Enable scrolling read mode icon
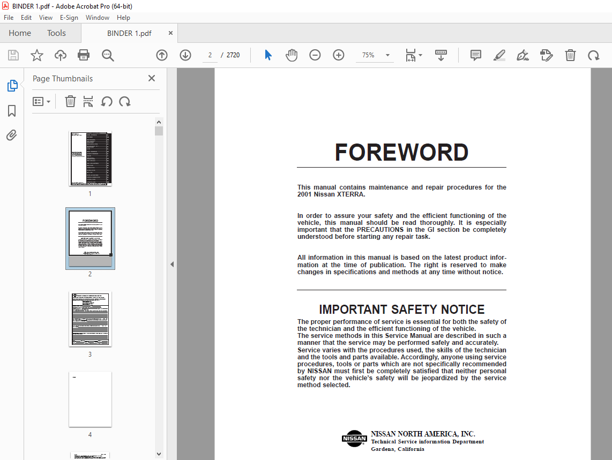Image resolution: width=612 pixels, height=460 pixels. 441,55
